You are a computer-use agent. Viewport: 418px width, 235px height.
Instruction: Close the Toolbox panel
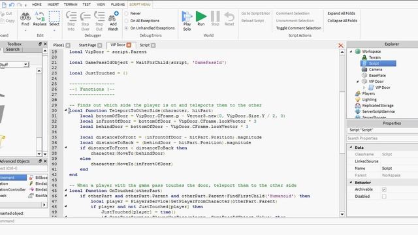(45, 44)
